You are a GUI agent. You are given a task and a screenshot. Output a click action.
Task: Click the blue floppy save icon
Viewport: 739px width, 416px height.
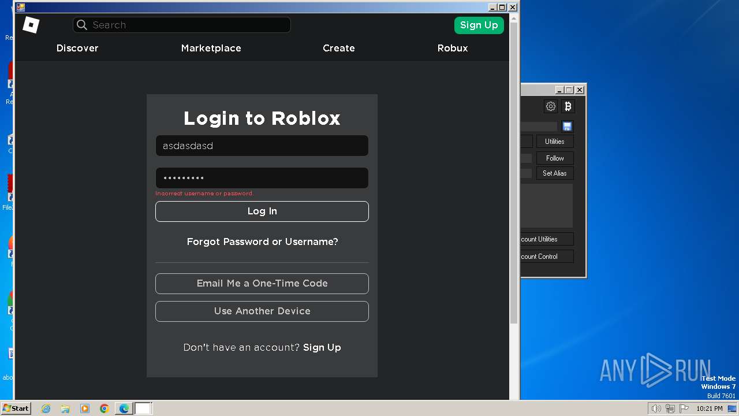pyautogui.click(x=567, y=127)
